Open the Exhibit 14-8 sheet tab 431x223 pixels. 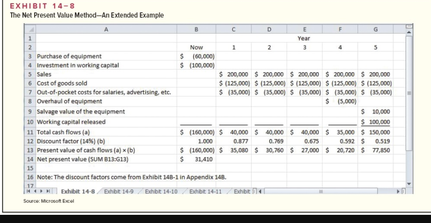pyautogui.click(x=78, y=191)
